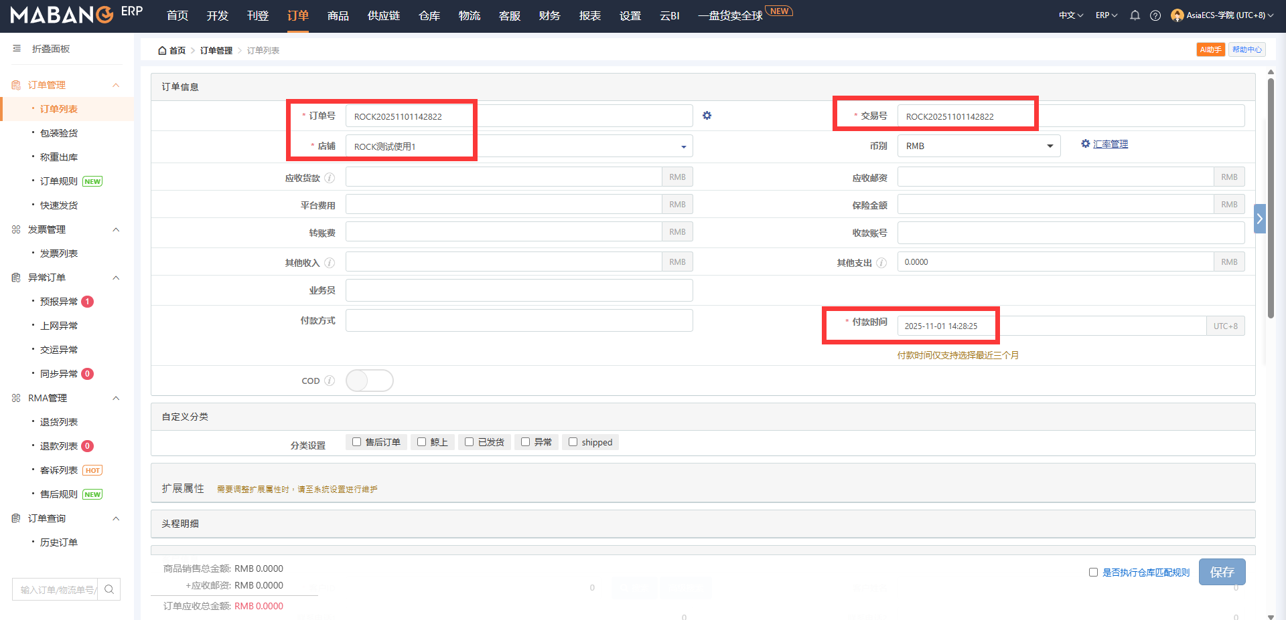Click the info icon beside 其他支出
Screen dimensions: 1286x620
click(881, 263)
